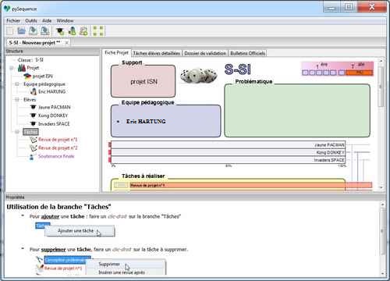Click the open file toolbar icon
This screenshot has width=390, height=281.
(x=21, y=31)
